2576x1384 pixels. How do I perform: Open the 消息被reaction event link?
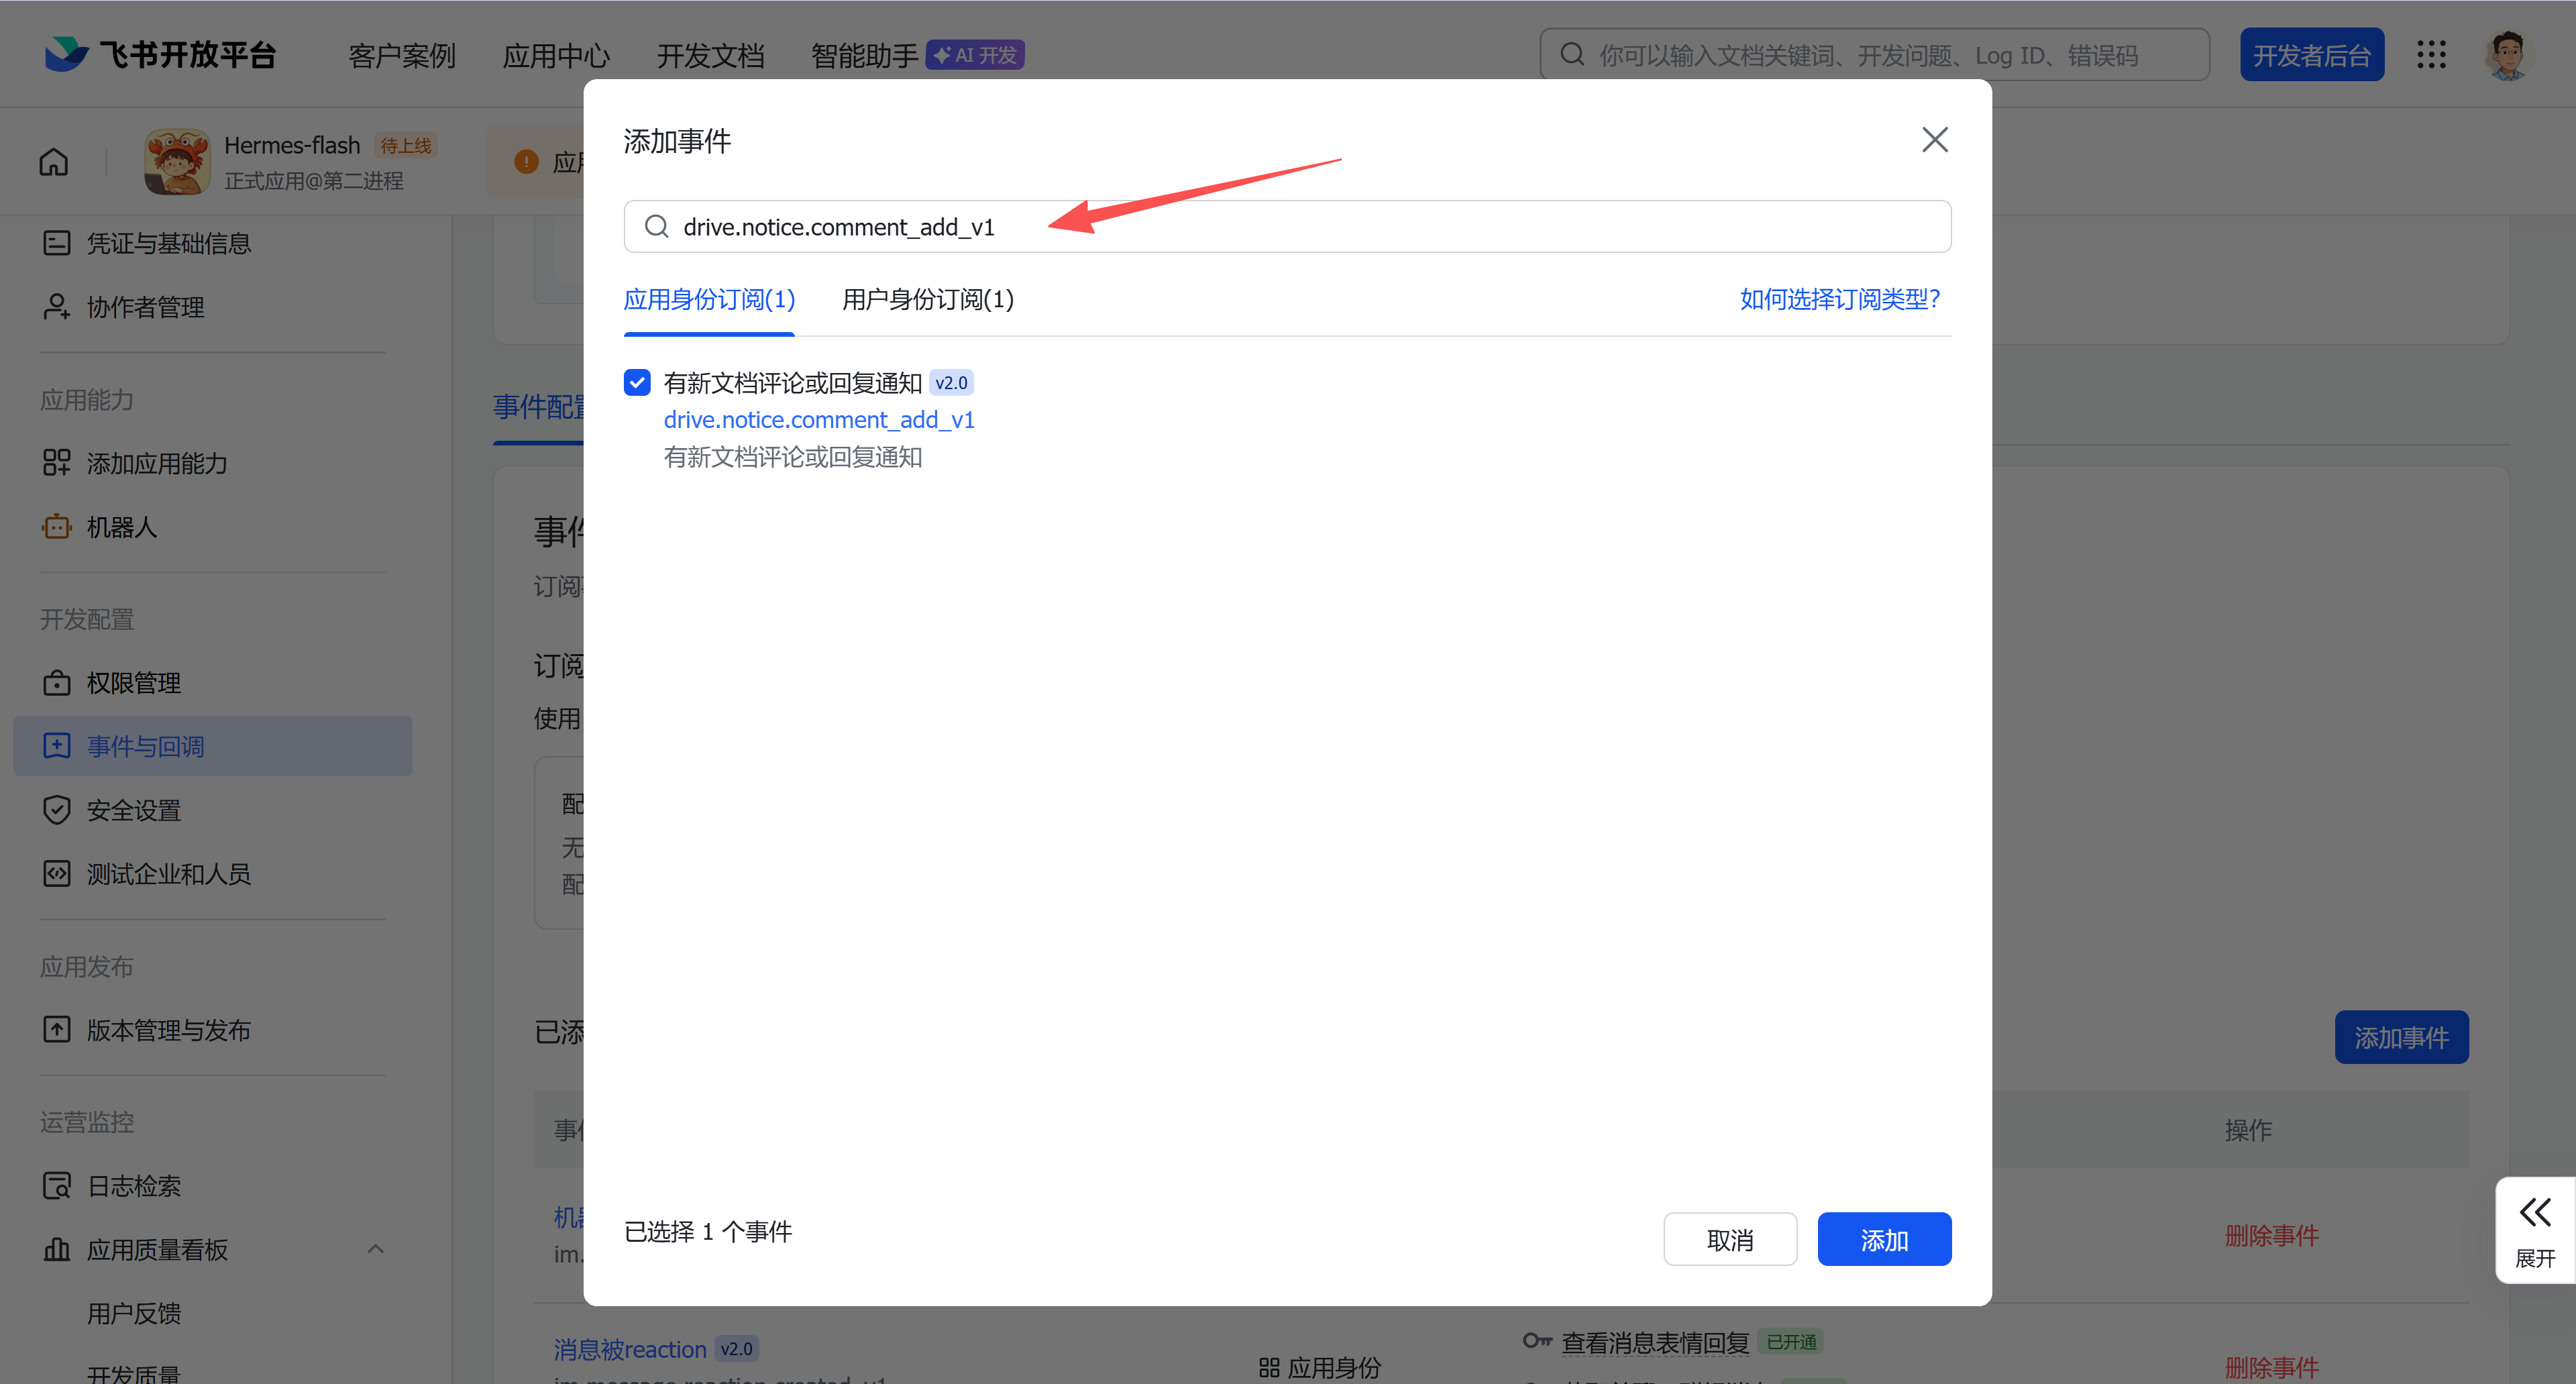[x=630, y=1349]
